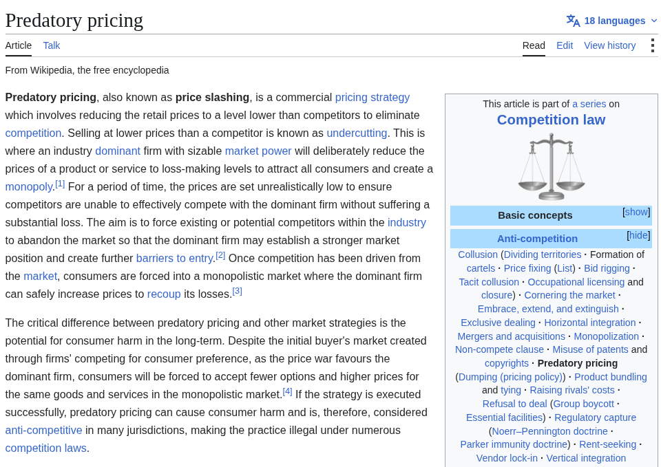661x467 pixels.
Task: Follow the Refusal to deal link
Action: pyautogui.click(x=514, y=404)
